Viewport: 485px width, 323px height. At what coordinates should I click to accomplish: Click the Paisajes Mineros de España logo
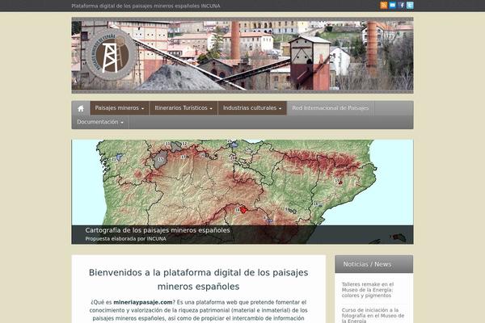(x=111, y=54)
